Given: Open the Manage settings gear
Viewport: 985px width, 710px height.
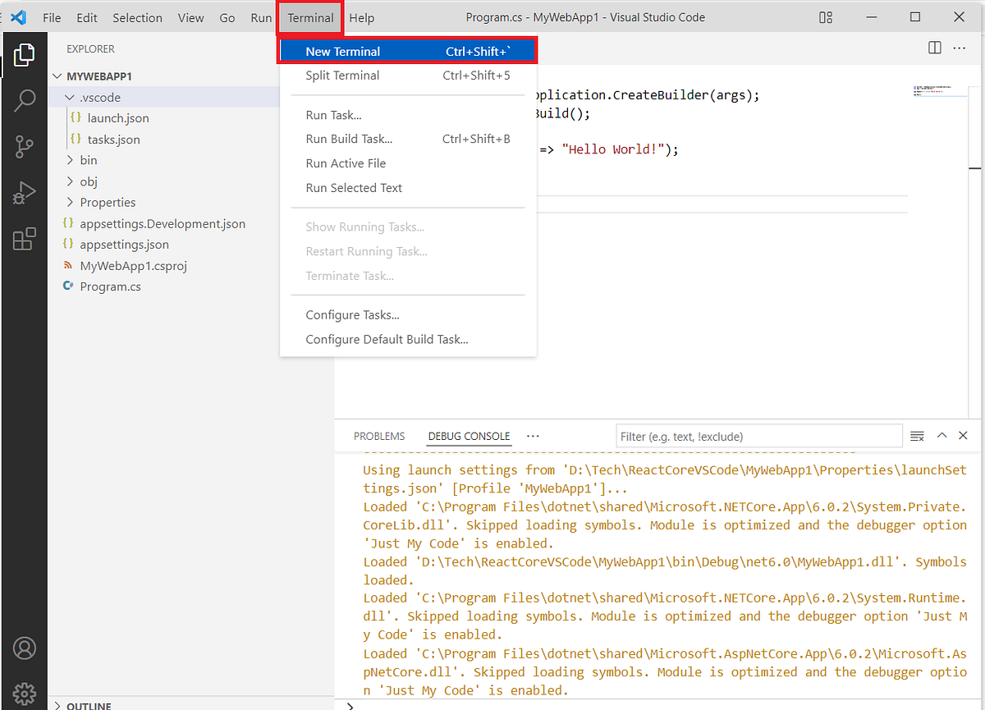Looking at the screenshot, I should [x=25, y=694].
